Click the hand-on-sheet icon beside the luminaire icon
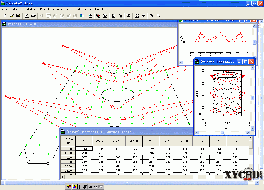The width and height of the screenshot is (264, 190). [105, 16]
